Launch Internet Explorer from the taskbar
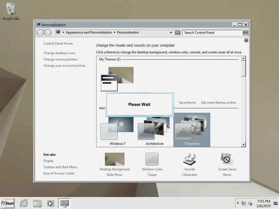Image resolution: width=279 pixels, height=209 pixels. (x=24, y=203)
